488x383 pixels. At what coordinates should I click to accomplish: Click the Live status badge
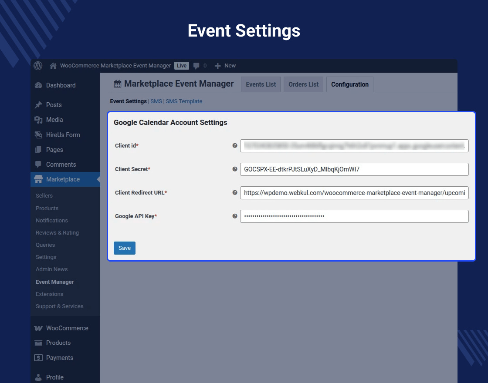tap(181, 66)
